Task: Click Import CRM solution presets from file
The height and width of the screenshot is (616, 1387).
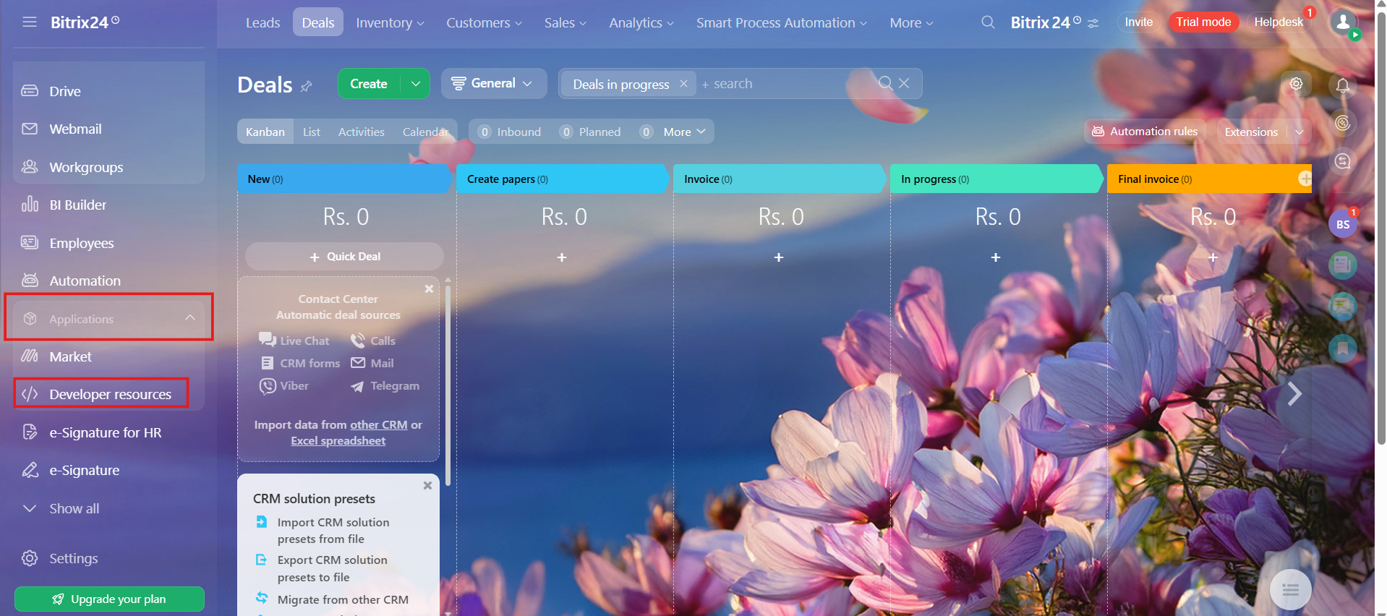Action: pyautogui.click(x=333, y=531)
